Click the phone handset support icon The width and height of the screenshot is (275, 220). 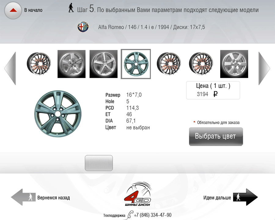pos(130,215)
